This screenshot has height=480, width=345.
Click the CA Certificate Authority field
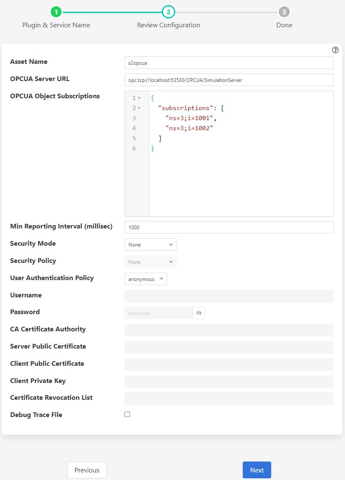click(x=229, y=330)
